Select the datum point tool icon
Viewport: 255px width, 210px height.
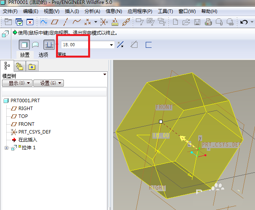click(87, 22)
